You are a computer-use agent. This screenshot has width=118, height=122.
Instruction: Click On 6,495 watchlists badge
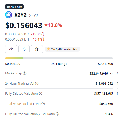click(62, 49)
